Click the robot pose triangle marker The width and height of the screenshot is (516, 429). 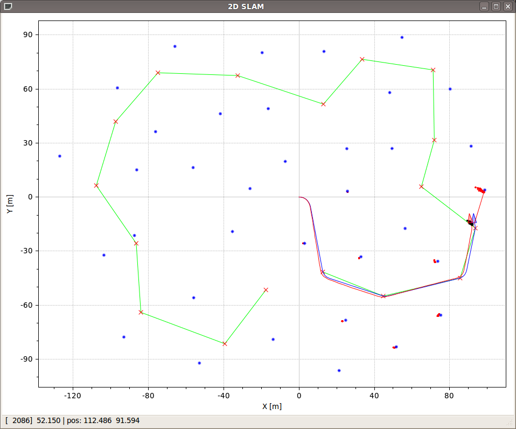[472, 219]
